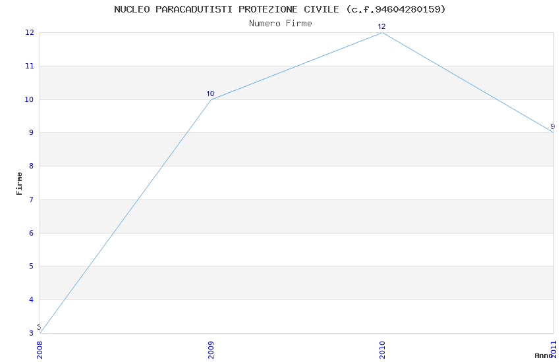The height and width of the screenshot is (362, 560).
Task: Click the data point value 10 above 2009
Action: [210, 93]
